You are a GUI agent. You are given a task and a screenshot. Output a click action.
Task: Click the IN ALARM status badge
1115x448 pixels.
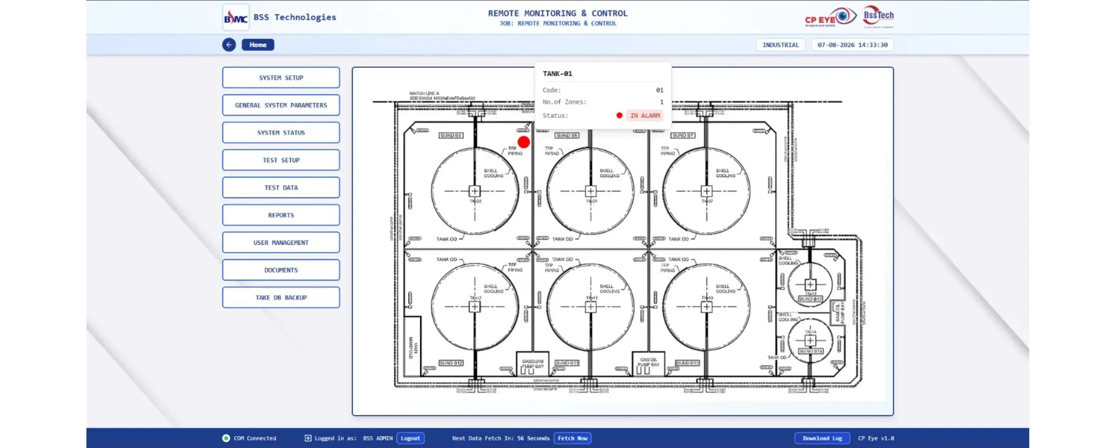click(645, 115)
